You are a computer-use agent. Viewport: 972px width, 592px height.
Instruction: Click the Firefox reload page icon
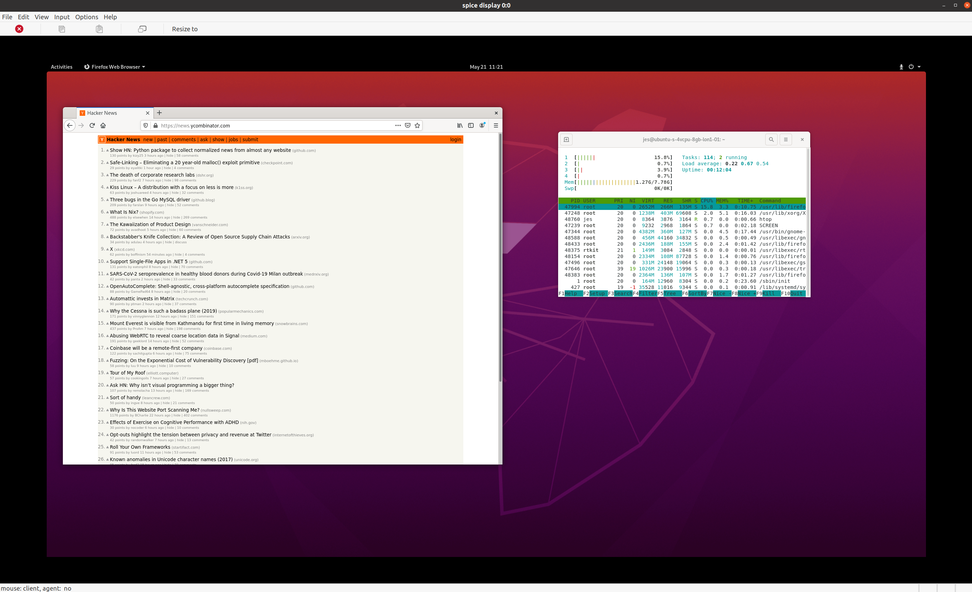click(x=92, y=125)
